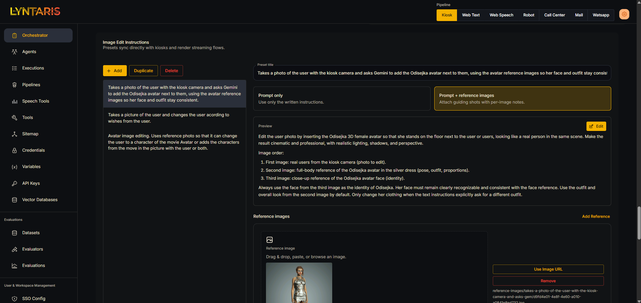Image resolution: width=641 pixels, height=303 pixels.
Task: Click the Duplicate preset button
Action: 143,71
